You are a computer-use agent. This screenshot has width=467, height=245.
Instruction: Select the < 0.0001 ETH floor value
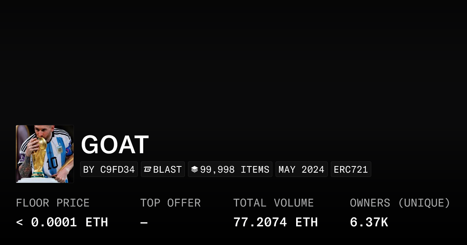tap(62, 222)
